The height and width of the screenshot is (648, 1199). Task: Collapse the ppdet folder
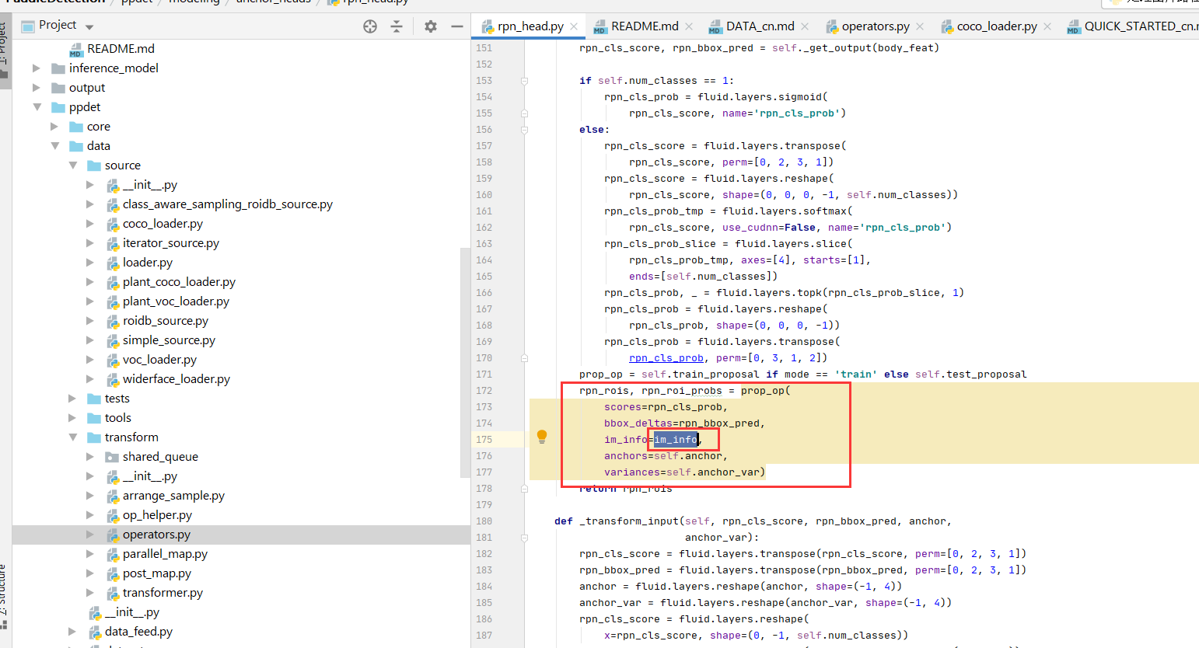coord(37,107)
